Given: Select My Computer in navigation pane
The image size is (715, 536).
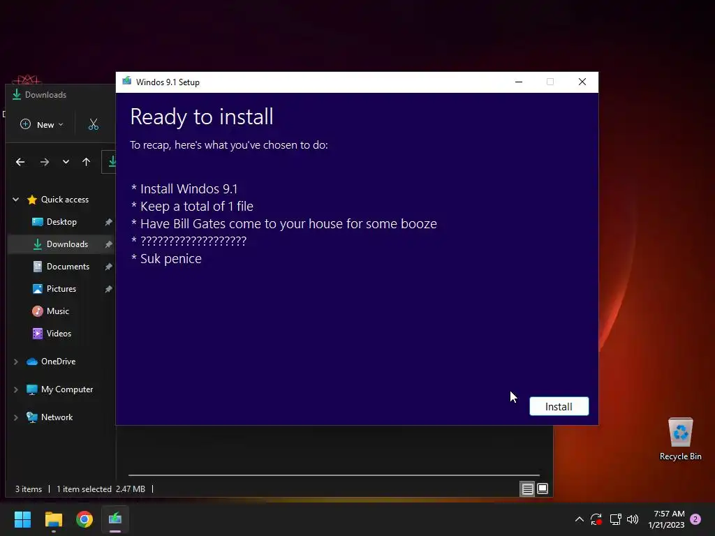Looking at the screenshot, I should (x=67, y=389).
